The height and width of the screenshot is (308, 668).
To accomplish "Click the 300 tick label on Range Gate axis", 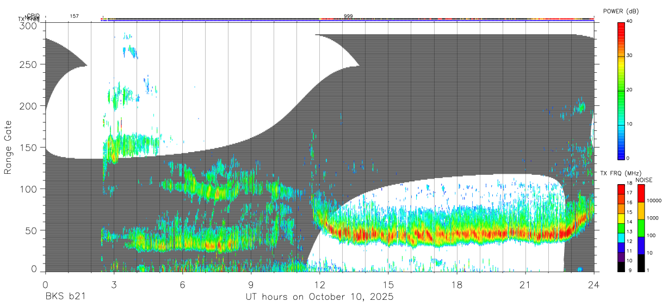I will (29, 26).
